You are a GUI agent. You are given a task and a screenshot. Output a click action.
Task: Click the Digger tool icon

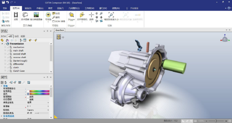(71, 15)
